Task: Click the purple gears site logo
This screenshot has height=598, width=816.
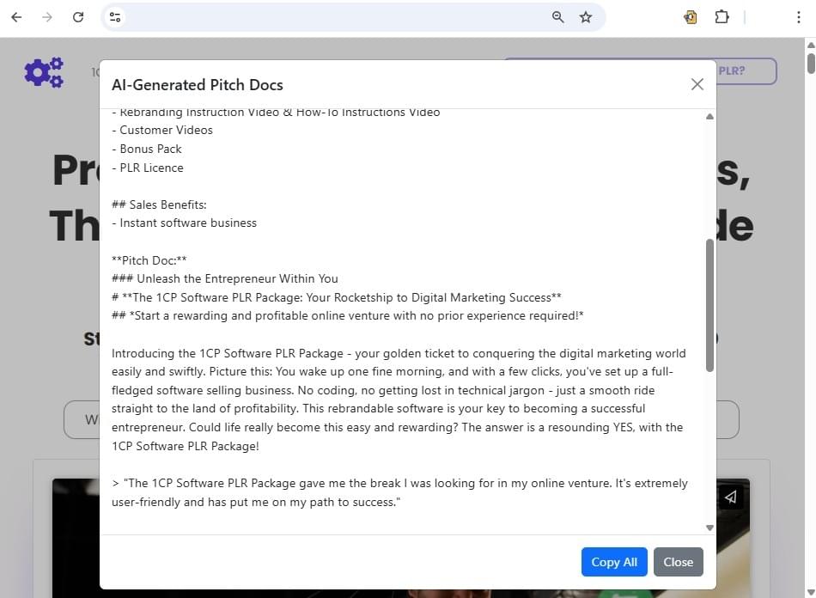Action: pos(44,72)
